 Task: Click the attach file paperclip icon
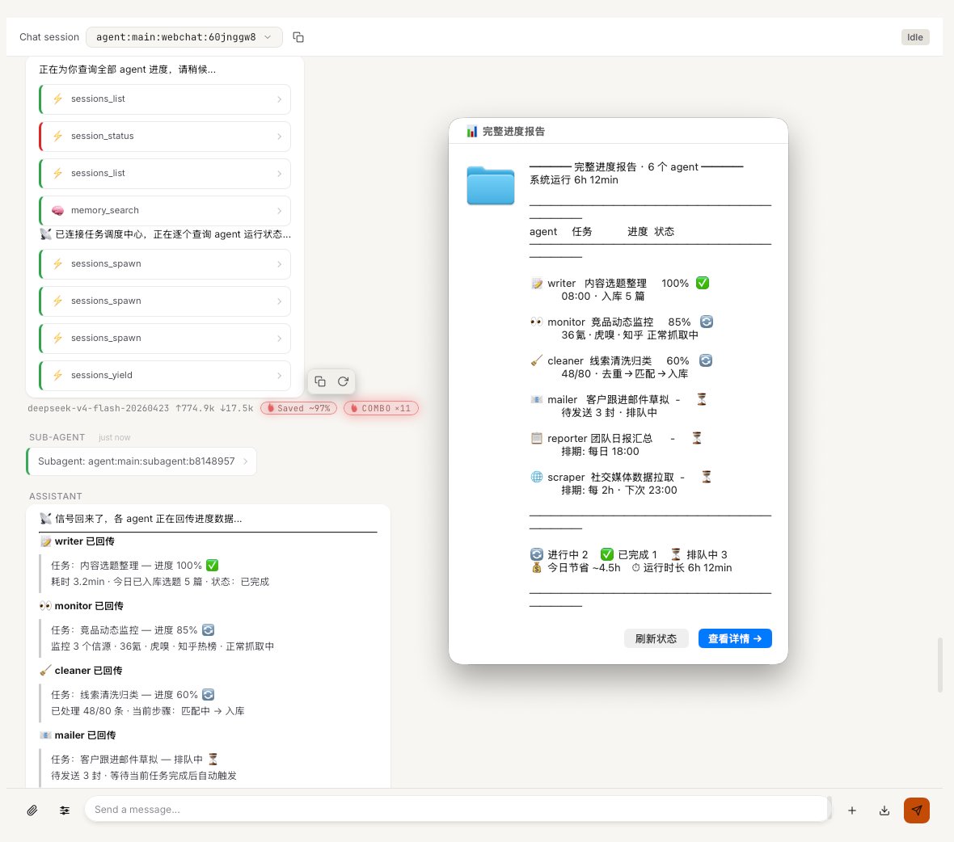32,810
